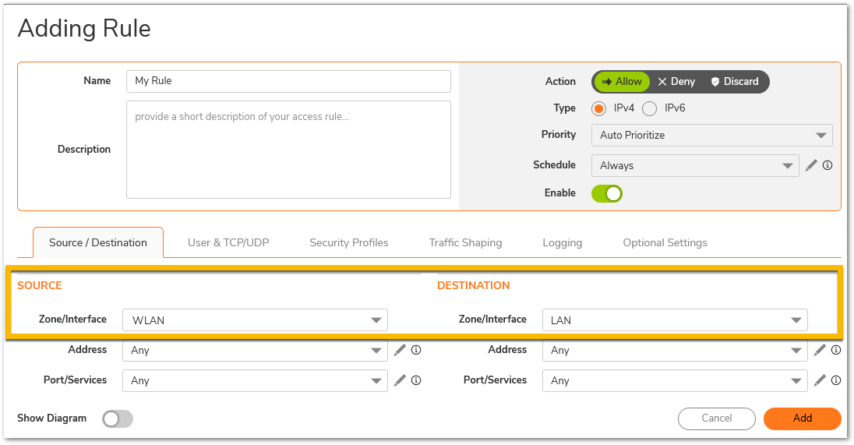
Task: Select the IPv6 radio button
Action: pos(649,108)
